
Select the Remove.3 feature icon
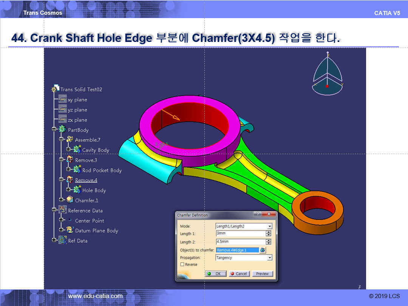70,160
